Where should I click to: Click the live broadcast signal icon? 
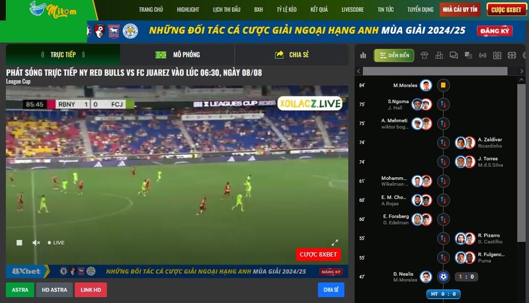click(483, 56)
